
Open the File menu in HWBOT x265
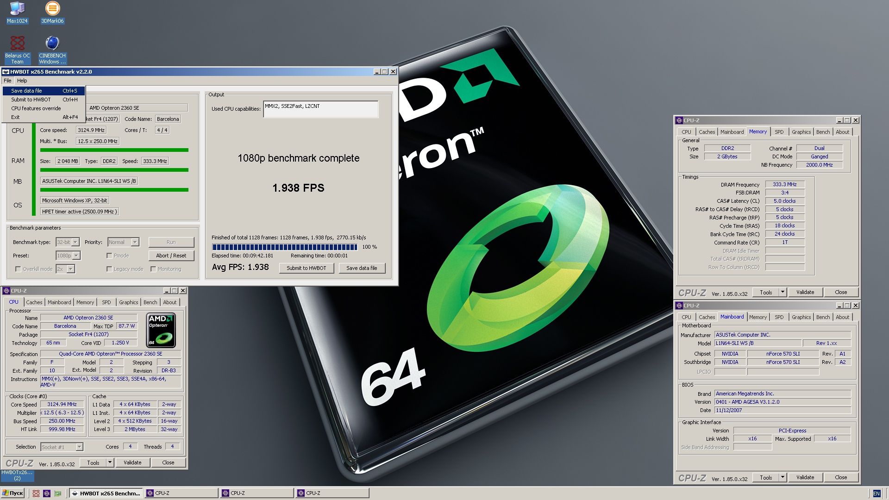(7, 81)
